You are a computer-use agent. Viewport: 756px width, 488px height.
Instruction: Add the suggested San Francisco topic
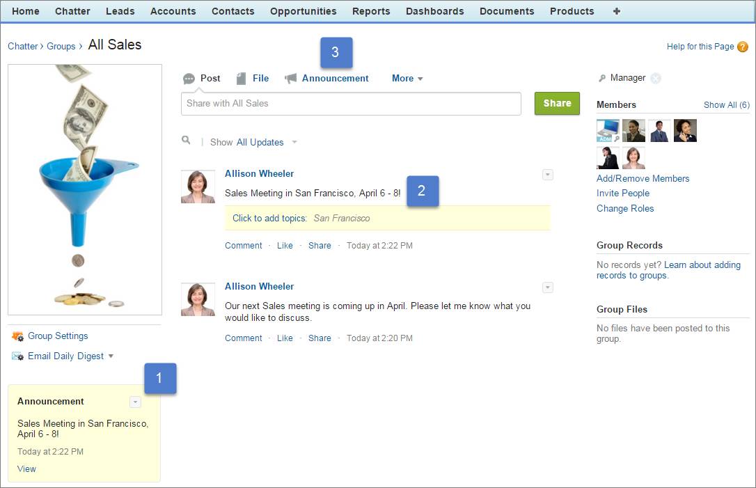342,218
